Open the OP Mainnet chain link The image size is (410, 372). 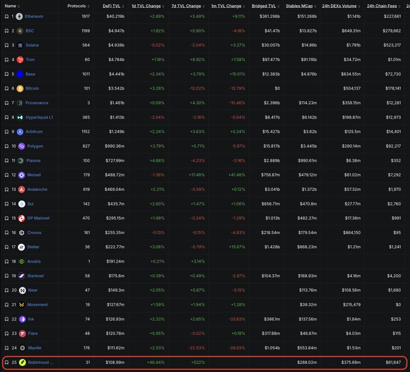(x=39, y=218)
